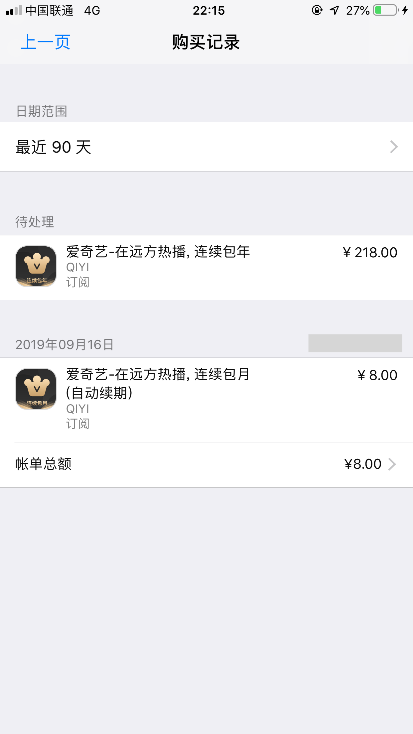This screenshot has height=734, width=413.
Task: Select the pending 连续包年 subscription title
Action: click(x=158, y=252)
